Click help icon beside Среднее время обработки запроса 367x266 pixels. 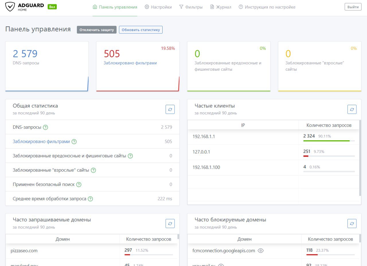click(x=90, y=199)
